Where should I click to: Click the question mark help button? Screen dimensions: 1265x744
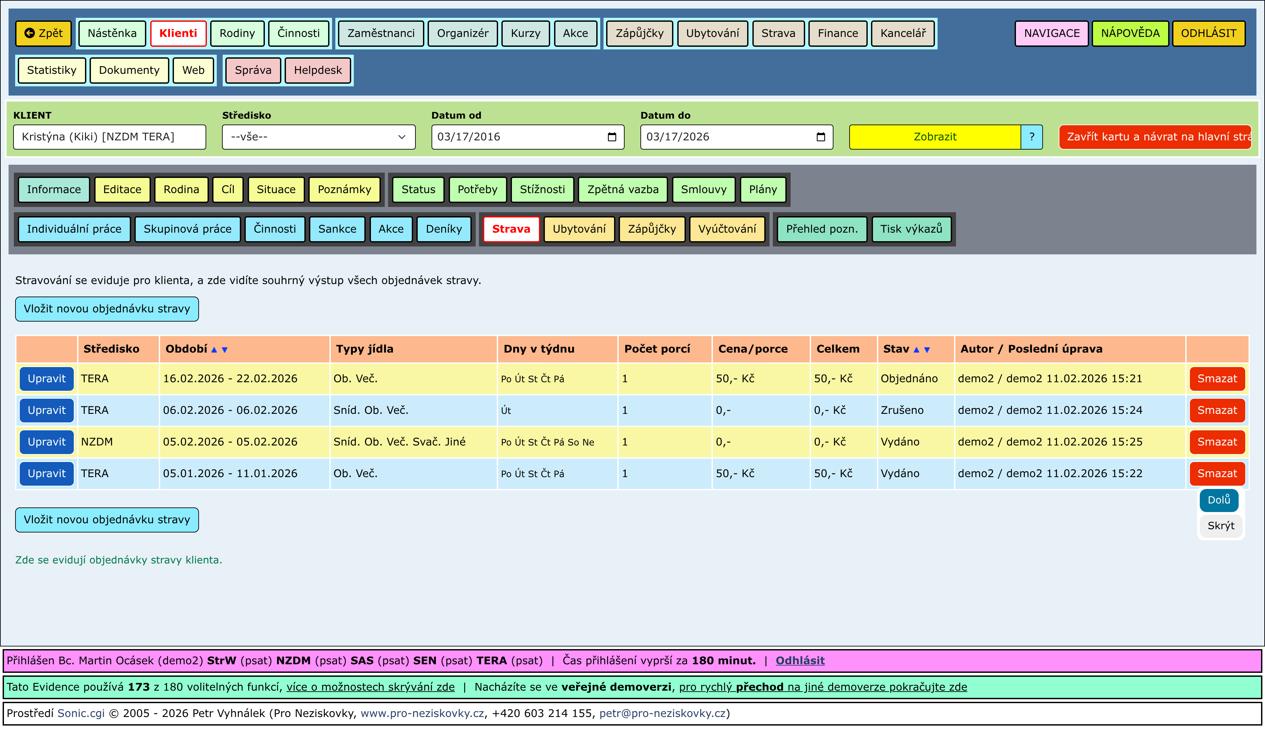(x=1031, y=137)
